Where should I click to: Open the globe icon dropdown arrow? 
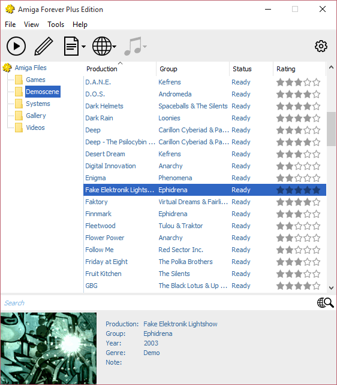[115, 47]
